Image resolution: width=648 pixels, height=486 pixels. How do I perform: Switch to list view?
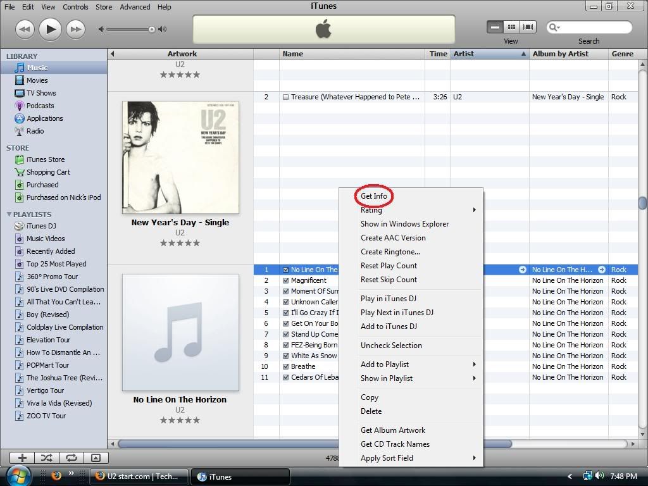pyautogui.click(x=495, y=27)
